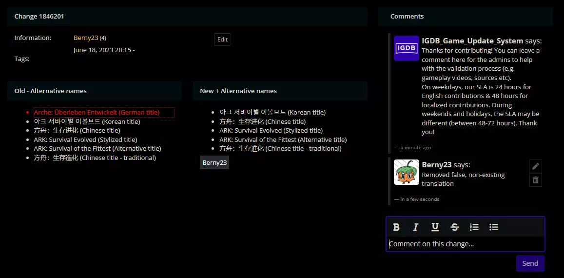Apply italic formatting in comment editor
Viewport: 564px width, 278px height.
(415, 227)
